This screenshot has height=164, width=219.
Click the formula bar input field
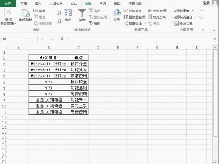pos(141,39)
